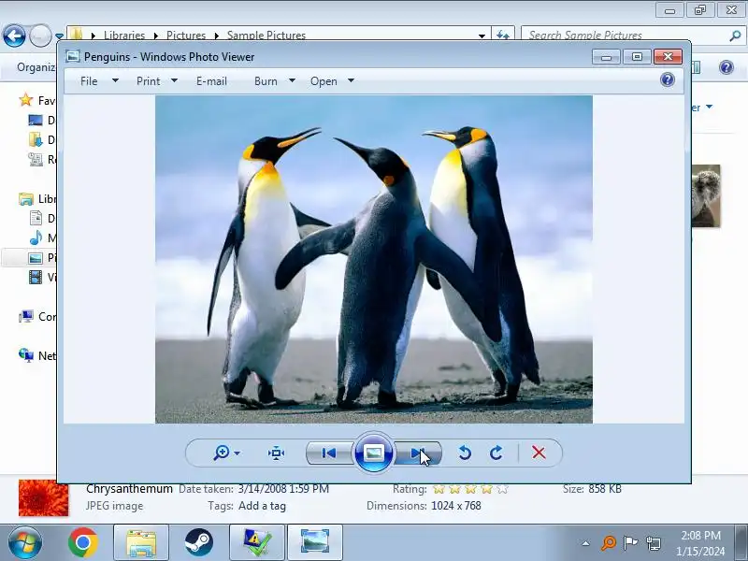Click the Chrysanthemum preview thumbnail
Screen dimensions: 748x561
point(43,498)
